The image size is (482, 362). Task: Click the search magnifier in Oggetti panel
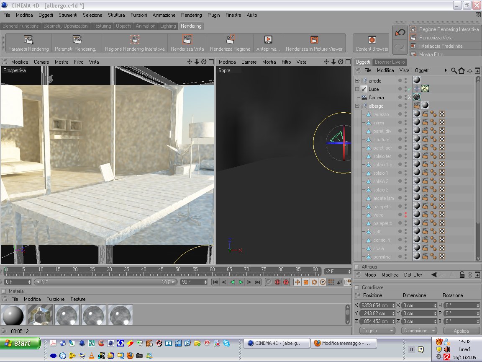coord(454,70)
